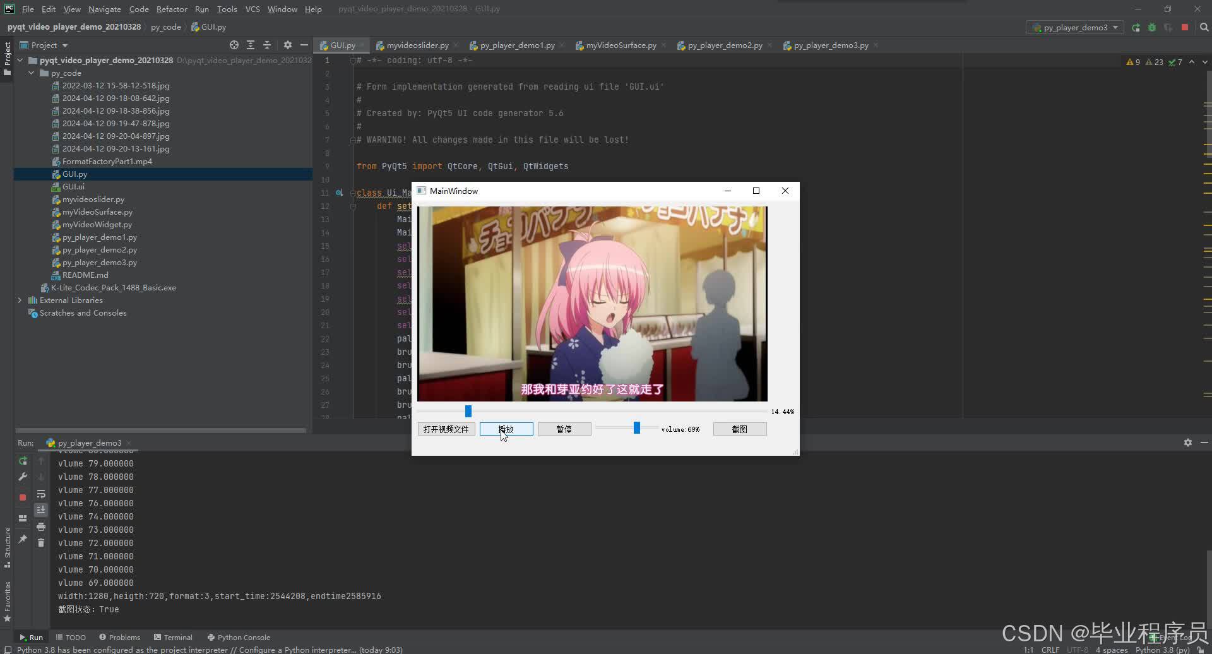This screenshot has width=1212, height=654.
Task: Open the Project view dropdown
Action: [x=44, y=45]
